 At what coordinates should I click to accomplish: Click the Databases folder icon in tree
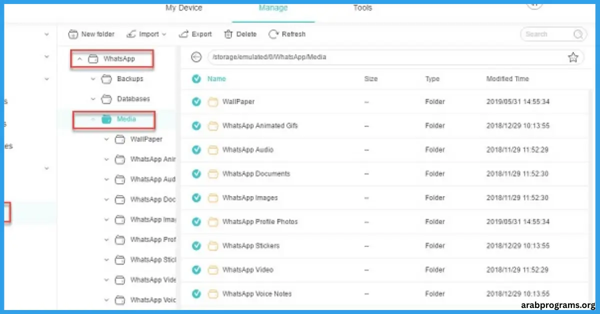point(106,99)
